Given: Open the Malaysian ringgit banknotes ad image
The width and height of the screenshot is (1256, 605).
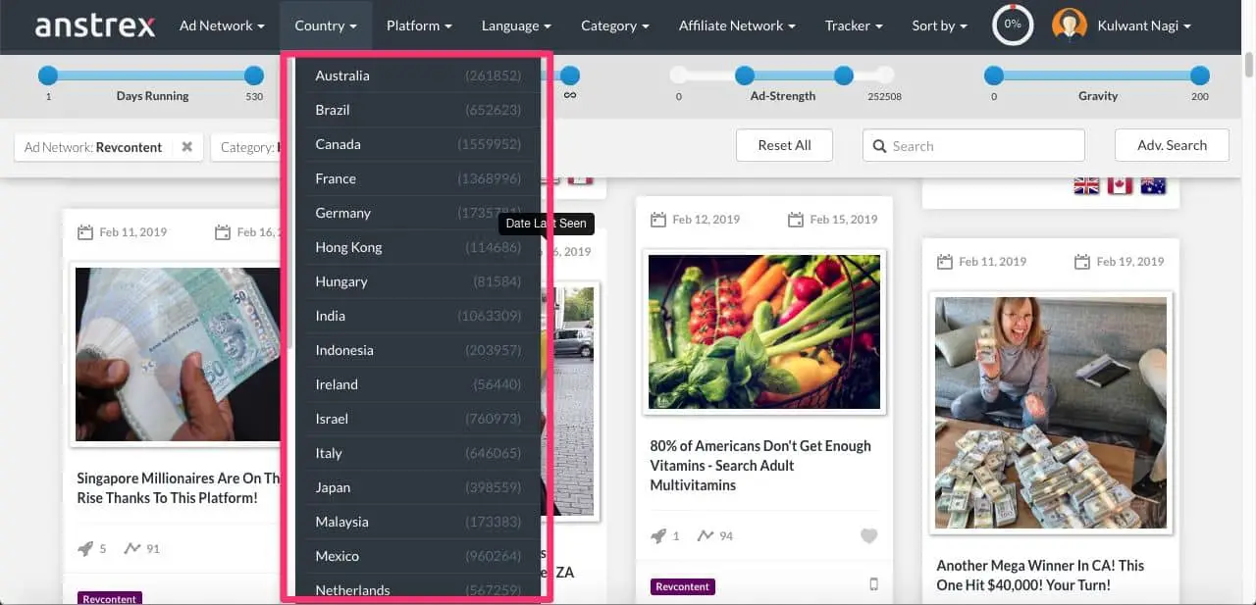Looking at the screenshot, I should (x=178, y=354).
